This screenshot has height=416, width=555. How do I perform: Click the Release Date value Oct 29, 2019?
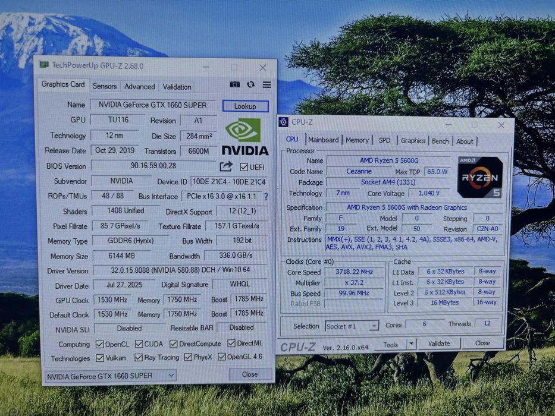(115, 150)
